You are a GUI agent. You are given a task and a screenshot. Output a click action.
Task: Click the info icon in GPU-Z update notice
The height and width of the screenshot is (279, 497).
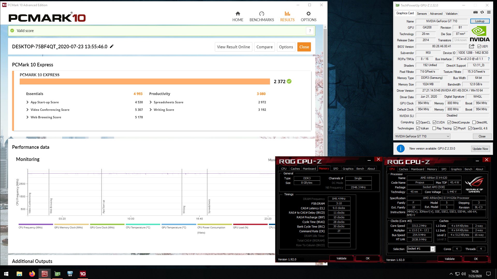pyautogui.click(x=400, y=149)
